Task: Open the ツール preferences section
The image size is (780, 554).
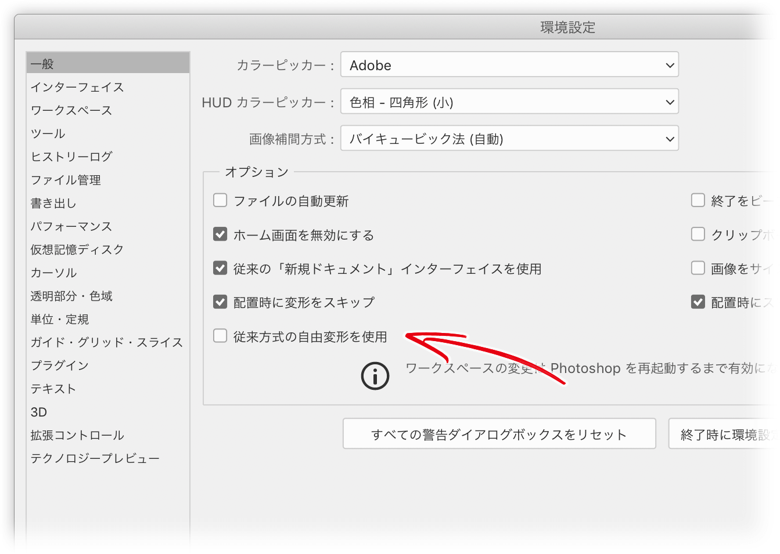Action: coord(48,133)
